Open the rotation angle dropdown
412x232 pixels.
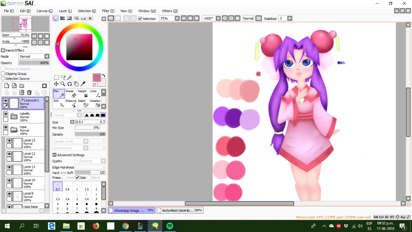[x=218, y=18]
